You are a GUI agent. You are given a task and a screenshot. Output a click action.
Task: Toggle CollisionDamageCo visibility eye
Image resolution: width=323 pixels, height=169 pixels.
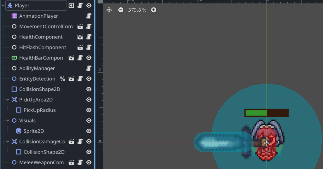point(89,142)
